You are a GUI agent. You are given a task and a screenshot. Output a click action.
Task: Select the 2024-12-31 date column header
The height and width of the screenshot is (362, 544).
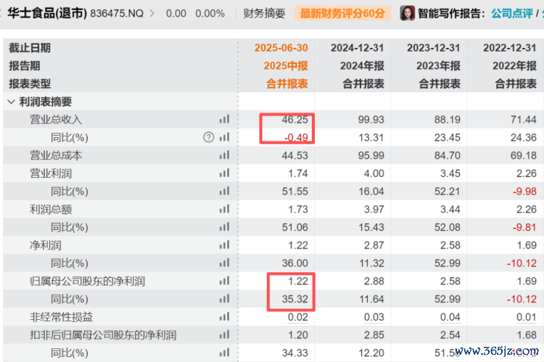pyautogui.click(x=358, y=48)
